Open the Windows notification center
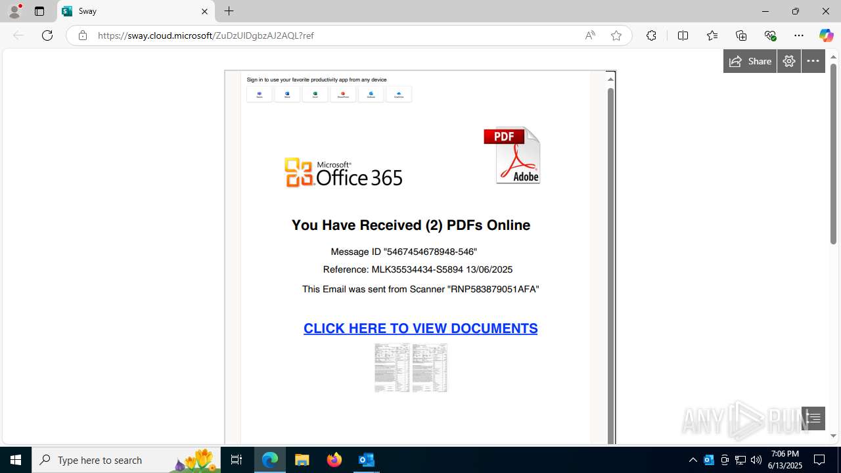841x473 pixels. pyautogui.click(x=820, y=460)
